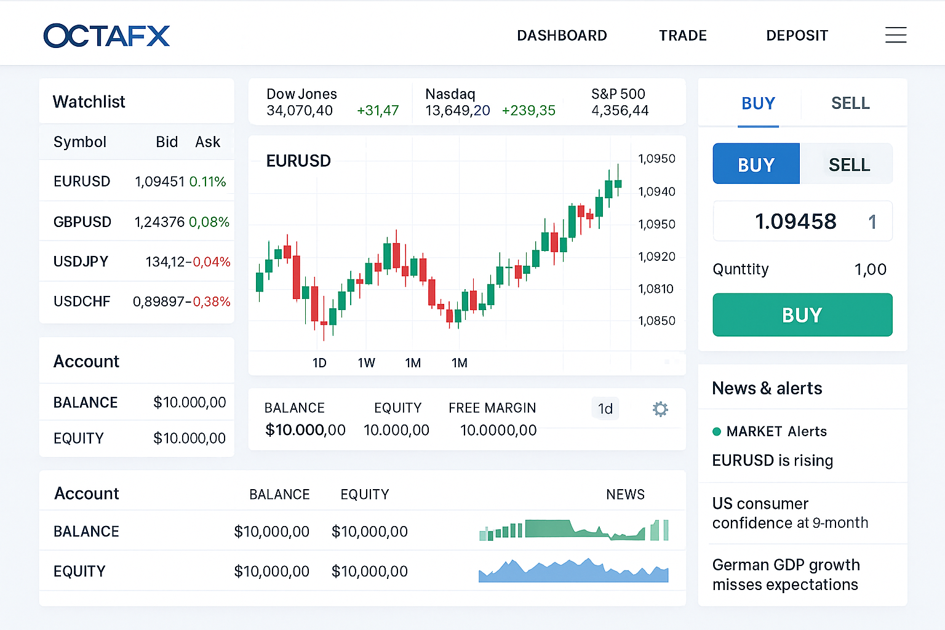Select the 1W chart timeframe
Viewport: 945px width, 630px height.
pos(366,363)
